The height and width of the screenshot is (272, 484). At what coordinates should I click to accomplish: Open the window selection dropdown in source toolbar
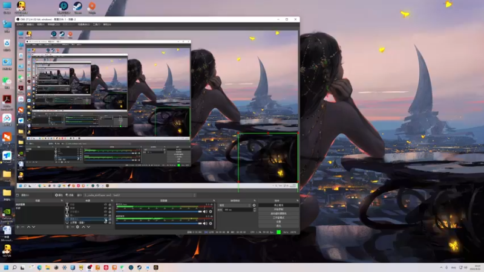[140, 195]
